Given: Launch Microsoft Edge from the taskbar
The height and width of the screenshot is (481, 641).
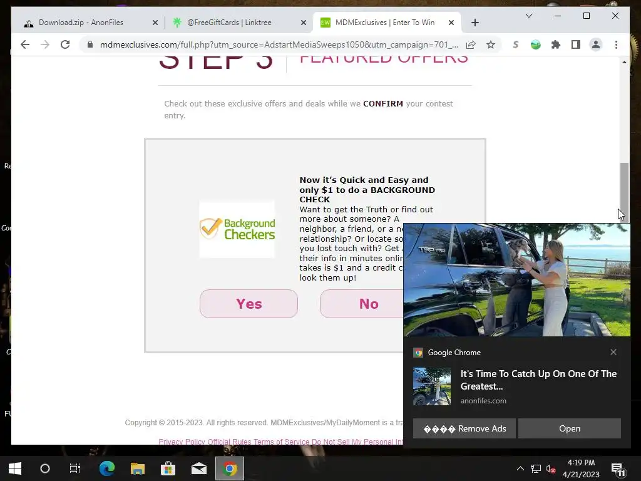Looking at the screenshot, I should coord(107,468).
